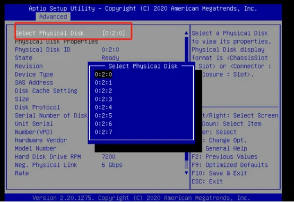Click the F2: Previous Values hint
Image resolution: width=294 pixels, height=202 pixels.
click(x=224, y=157)
